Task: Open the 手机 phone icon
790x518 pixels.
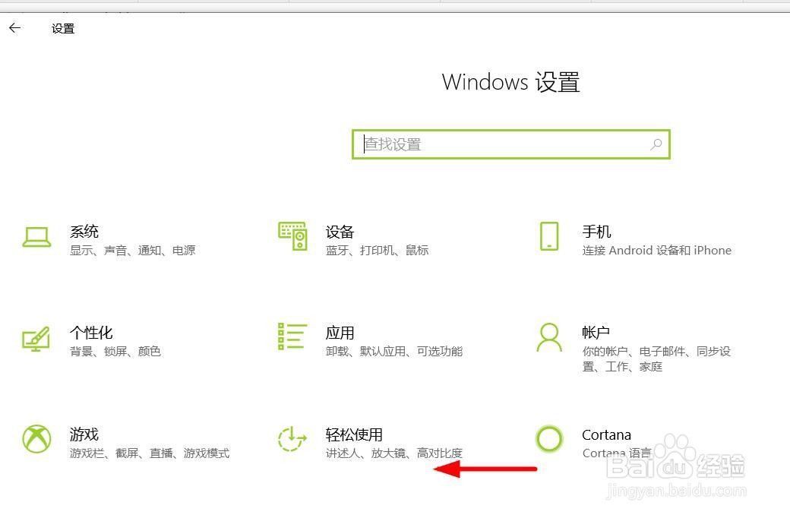Action: (549, 235)
